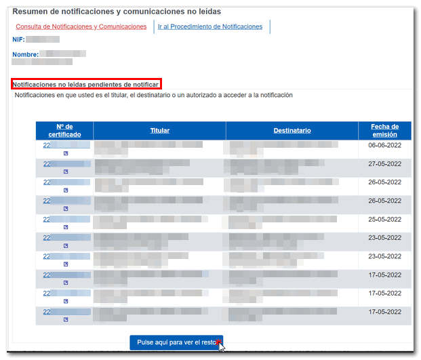The image size is (421, 360).
Task: Click the open icon in the 06-06-2022 row
Action: 66,154
